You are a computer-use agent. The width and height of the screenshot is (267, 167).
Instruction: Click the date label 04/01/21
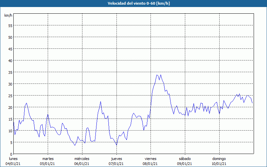pos(13,164)
